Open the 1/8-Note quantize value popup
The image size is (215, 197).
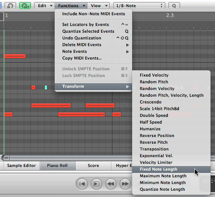click(x=139, y=6)
